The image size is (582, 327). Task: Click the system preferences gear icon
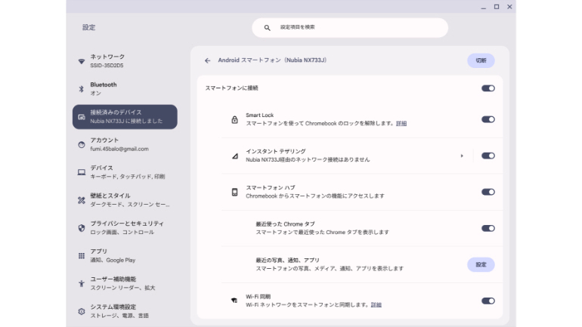coord(82,311)
